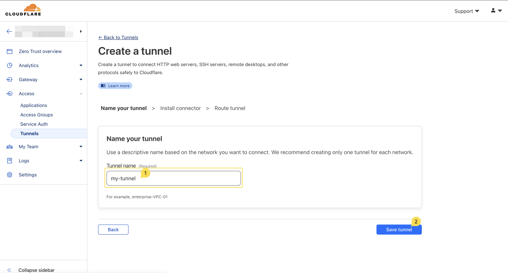The height and width of the screenshot is (273, 508).
Task: Click the 'For example, enterprise-VPC-01' hint
Action: 137,197
